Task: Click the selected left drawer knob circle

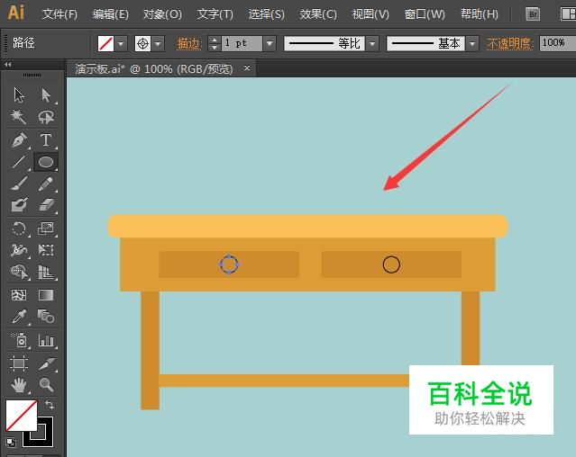Action: 229,264
